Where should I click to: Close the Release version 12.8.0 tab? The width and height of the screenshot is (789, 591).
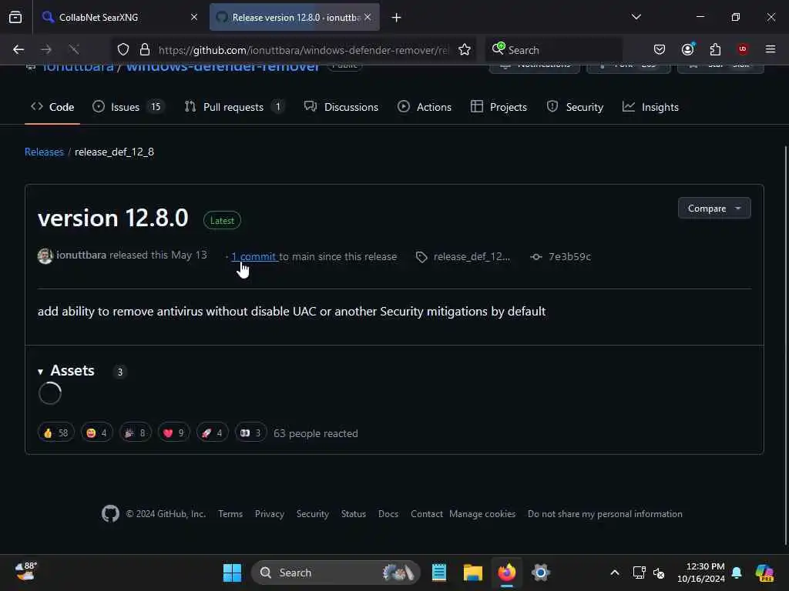368,17
